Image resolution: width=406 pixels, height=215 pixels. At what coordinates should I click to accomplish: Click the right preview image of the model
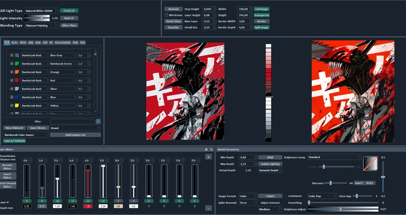[353, 91]
